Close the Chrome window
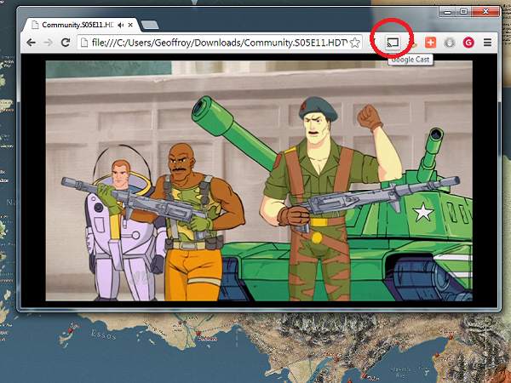The width and height of the screenshot is (511, 383). coord(485,12)
